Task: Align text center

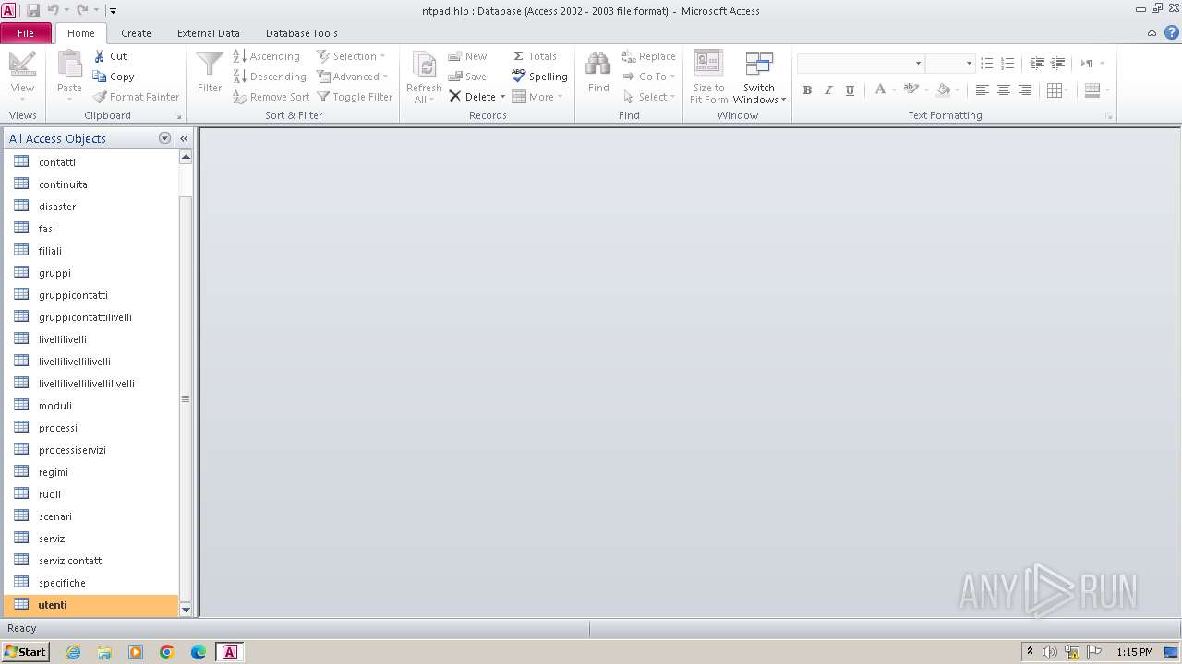Action: coord(1003,89)
